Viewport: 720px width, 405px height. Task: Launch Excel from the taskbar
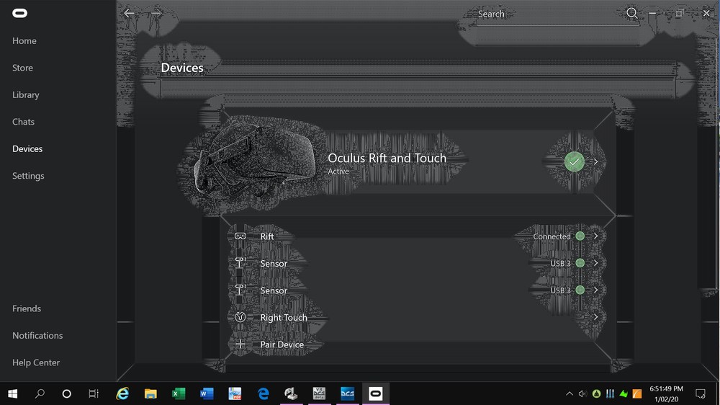coord(179,393)
